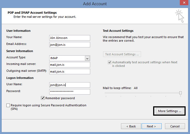Expand the Account Type dropdown arrow

pos(87,58)
